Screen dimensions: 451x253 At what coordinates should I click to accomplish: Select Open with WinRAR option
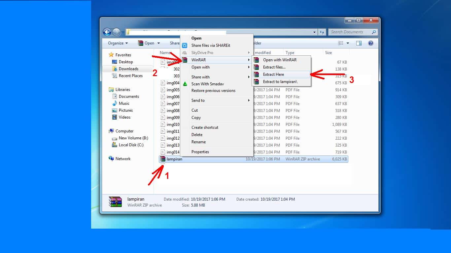tap(280, 60)
